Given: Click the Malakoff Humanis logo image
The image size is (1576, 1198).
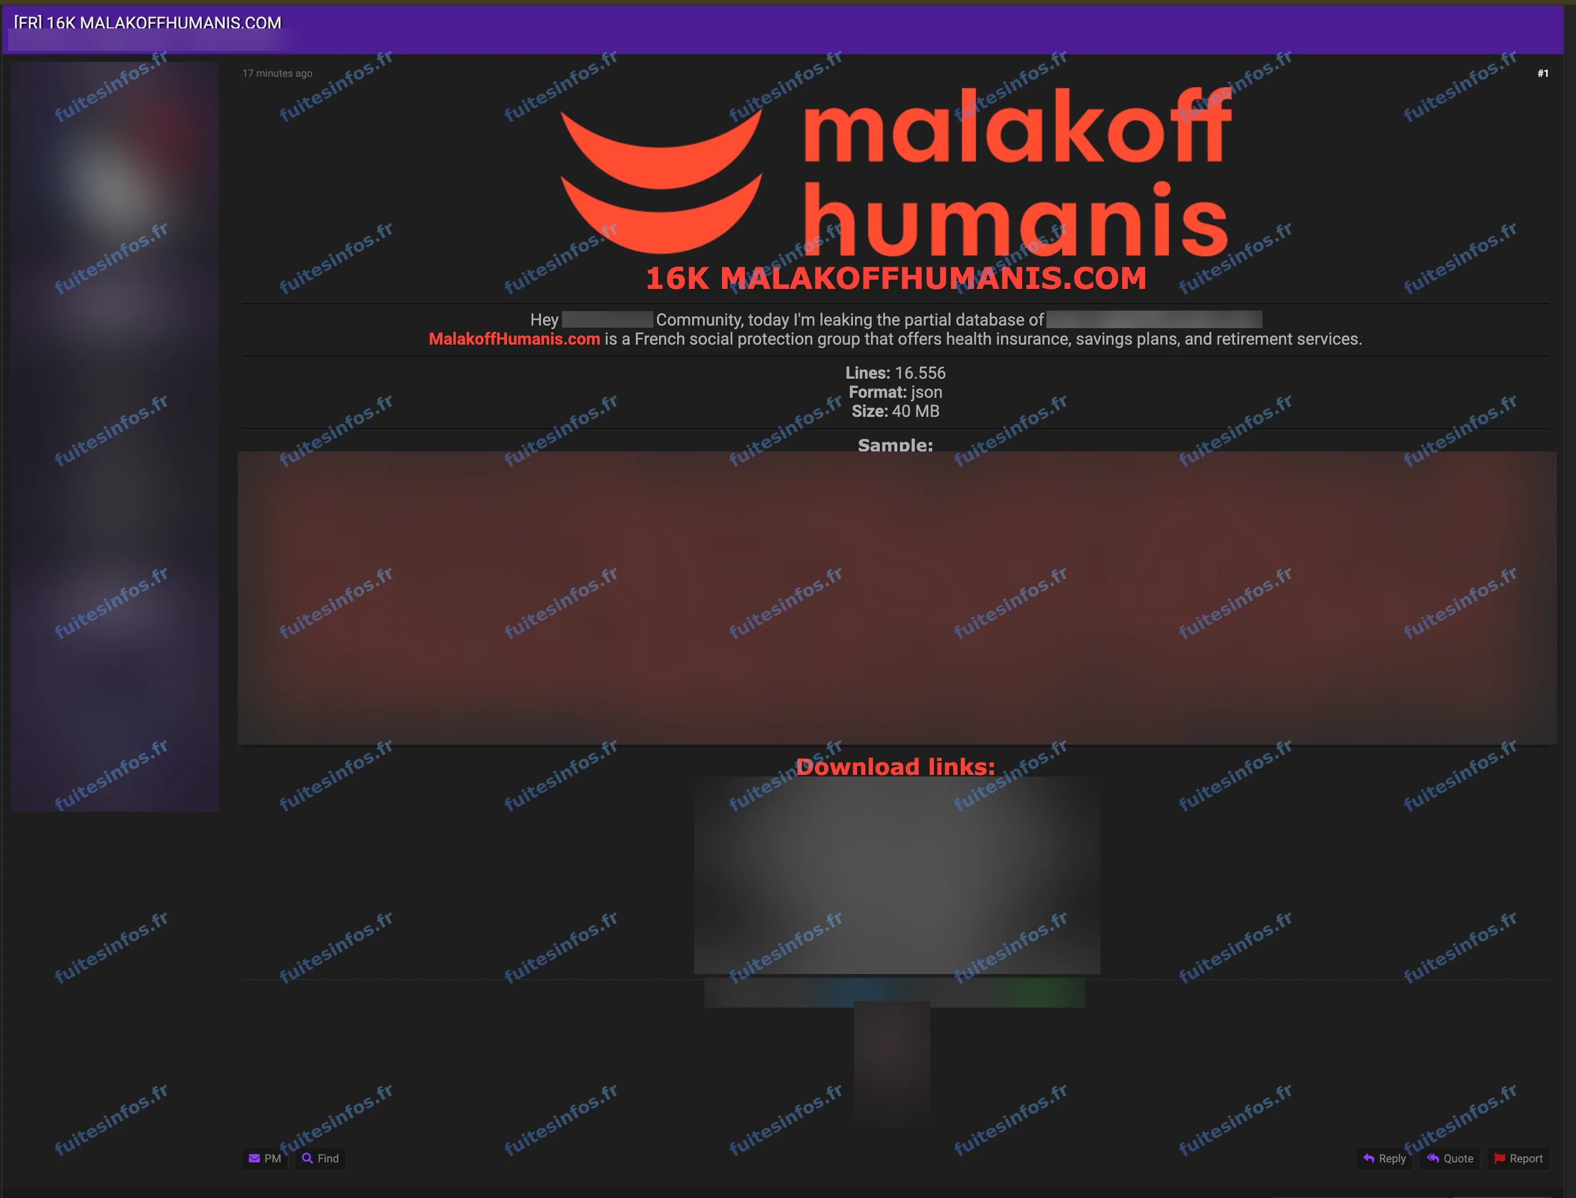Looking at the screenshot, I should 896,171.
